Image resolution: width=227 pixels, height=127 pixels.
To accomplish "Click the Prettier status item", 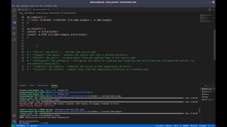I will coord(203,126).
